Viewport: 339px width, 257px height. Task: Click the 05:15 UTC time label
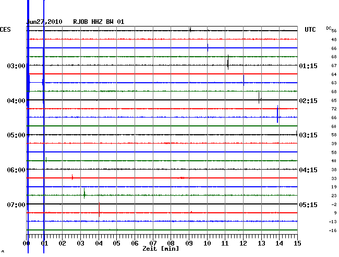(308, 204)
